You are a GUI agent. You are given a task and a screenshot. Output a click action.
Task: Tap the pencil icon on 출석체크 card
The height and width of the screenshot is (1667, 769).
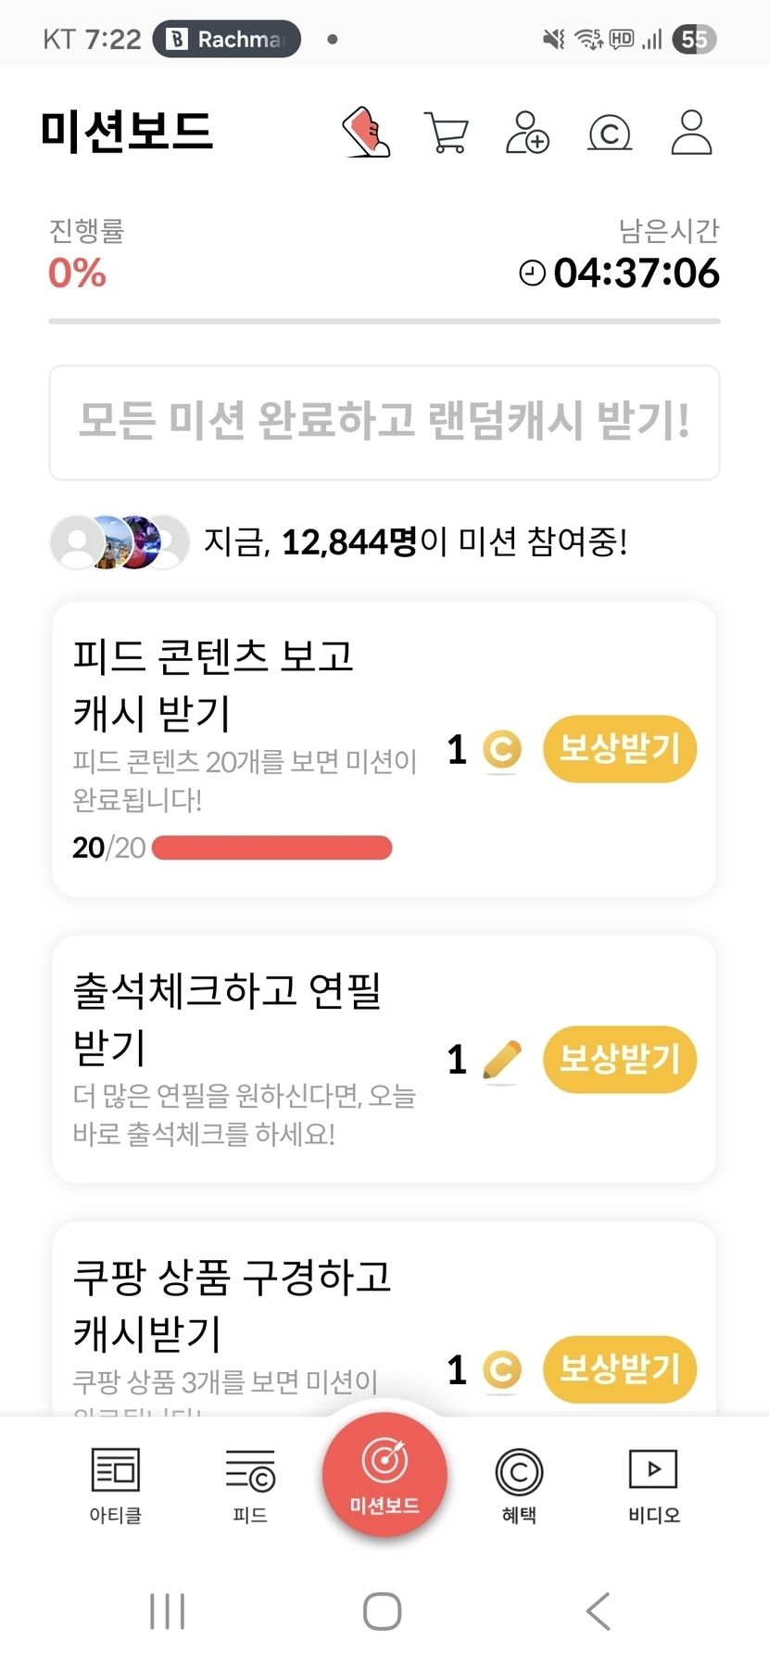coord(501,1059)
